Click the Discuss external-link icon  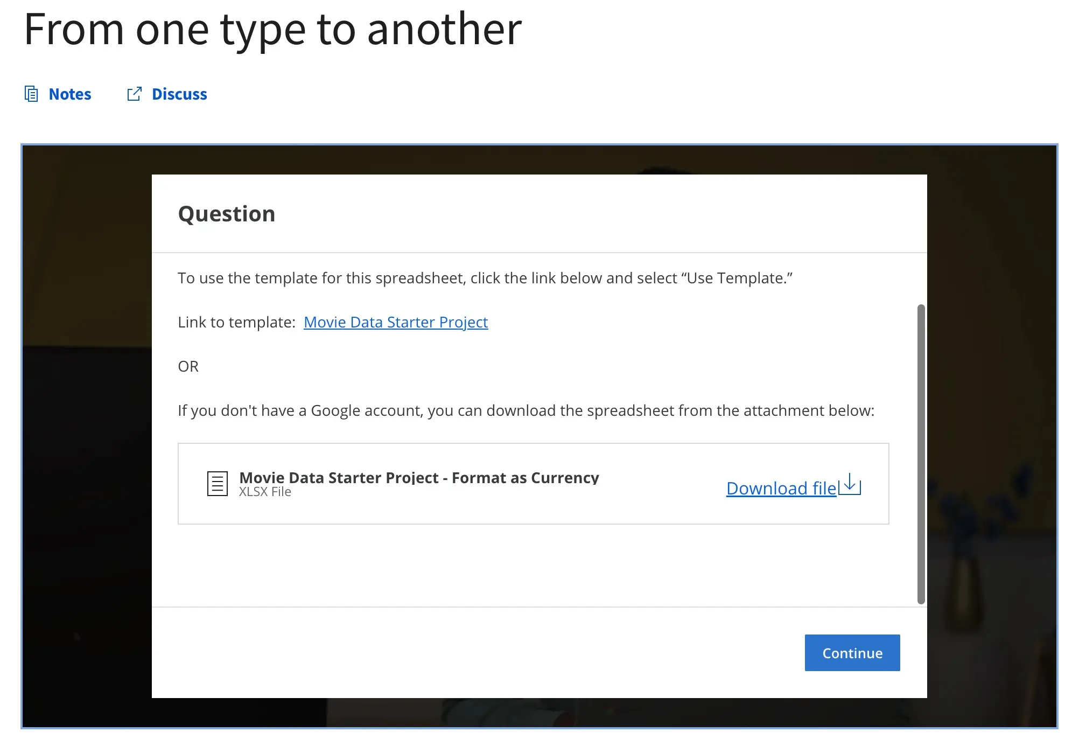(134, 94)
